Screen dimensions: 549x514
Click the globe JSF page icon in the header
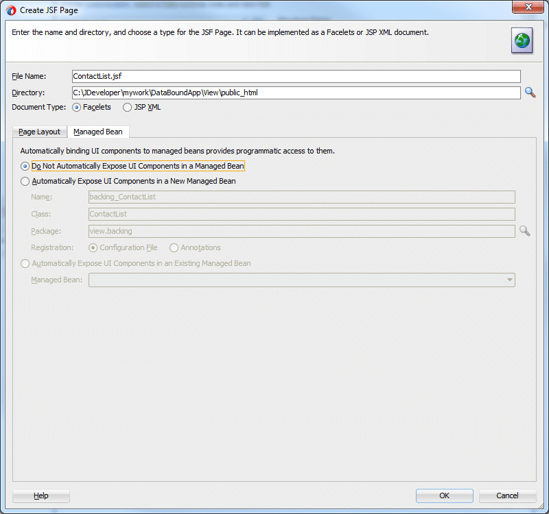(522, 40)
